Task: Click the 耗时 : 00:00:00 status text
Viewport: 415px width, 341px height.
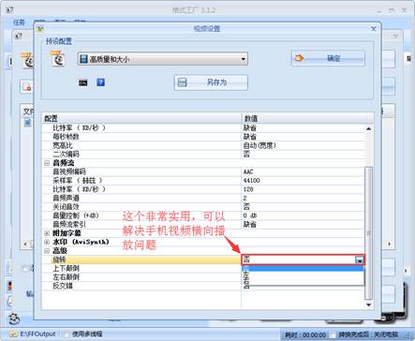Action: tap(305, 334)
